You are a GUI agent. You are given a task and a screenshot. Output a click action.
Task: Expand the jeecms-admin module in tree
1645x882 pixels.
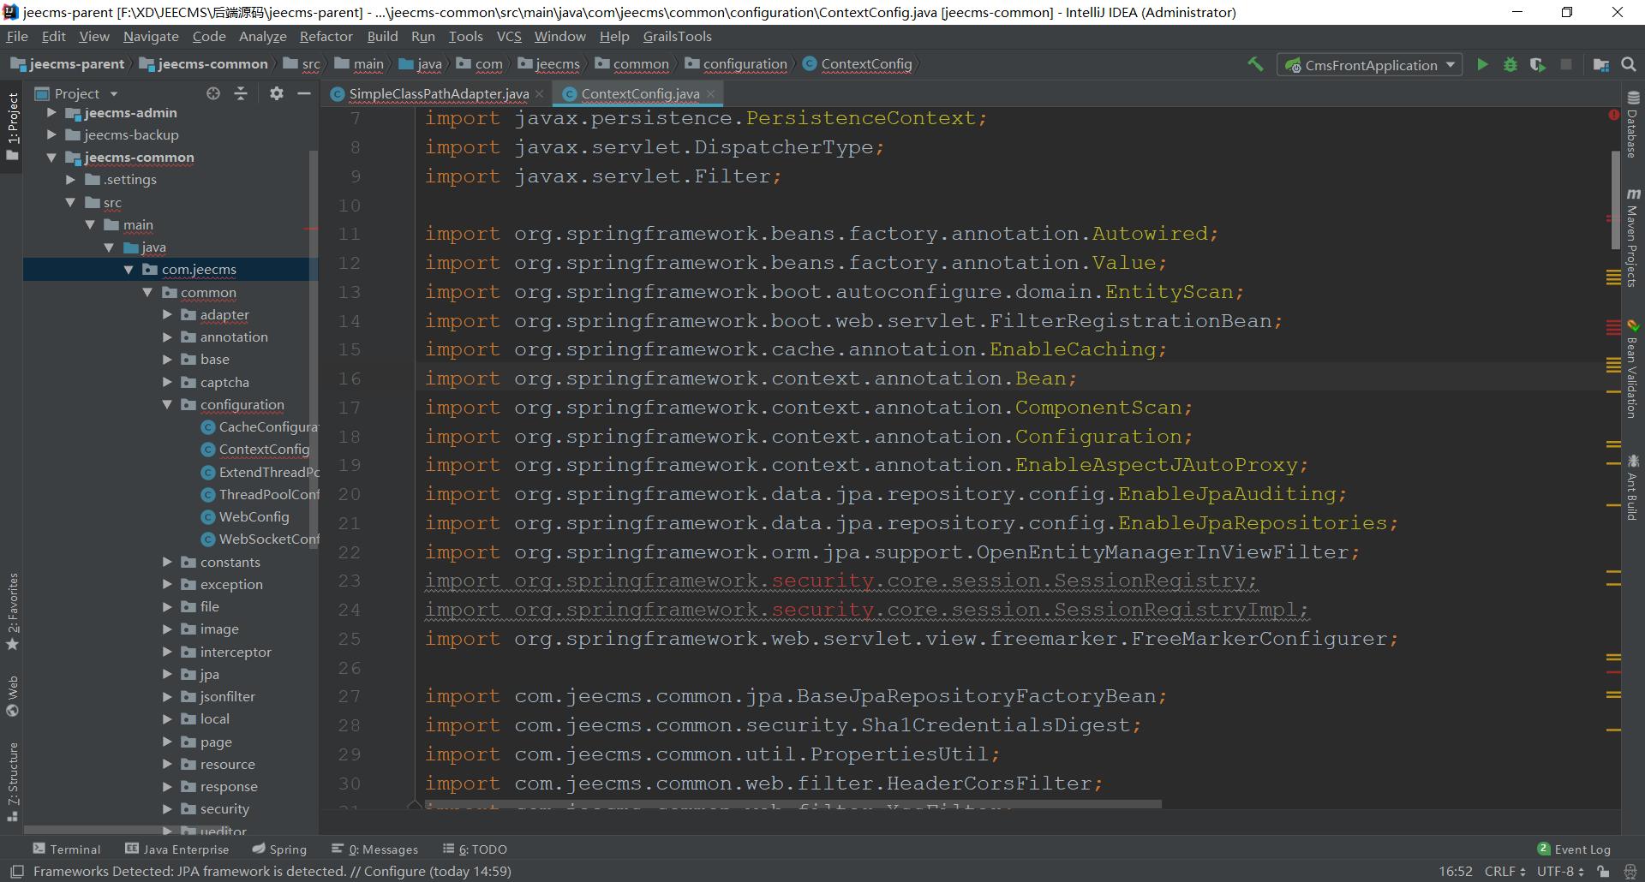[x=51, y=113]
